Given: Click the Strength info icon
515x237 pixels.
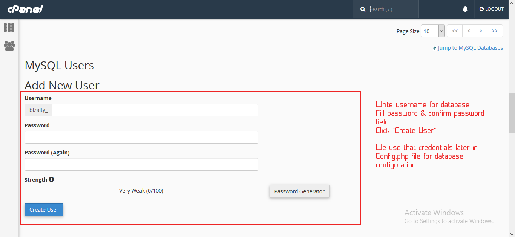Looking at the screenshot, I should coord(51,179).
